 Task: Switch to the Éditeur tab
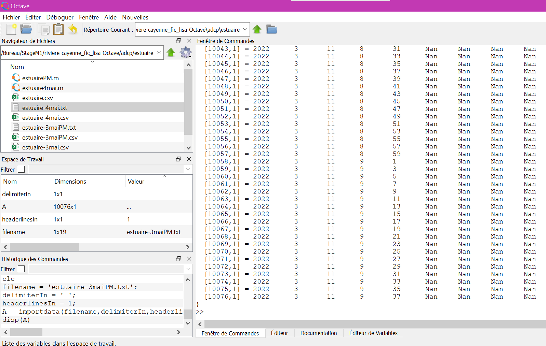point(279,333)
